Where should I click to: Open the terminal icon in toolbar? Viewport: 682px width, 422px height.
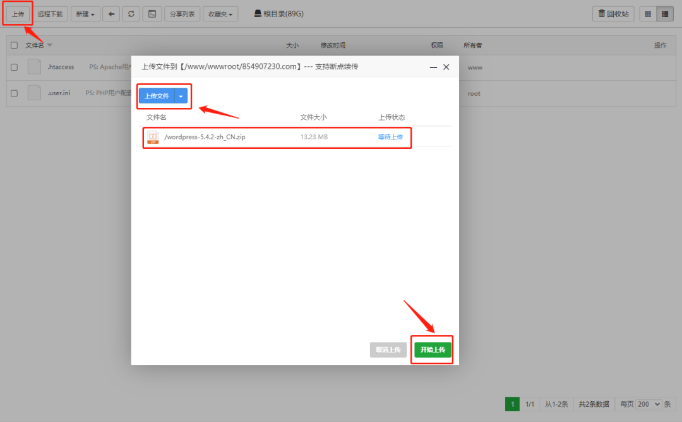coord(152,14)
